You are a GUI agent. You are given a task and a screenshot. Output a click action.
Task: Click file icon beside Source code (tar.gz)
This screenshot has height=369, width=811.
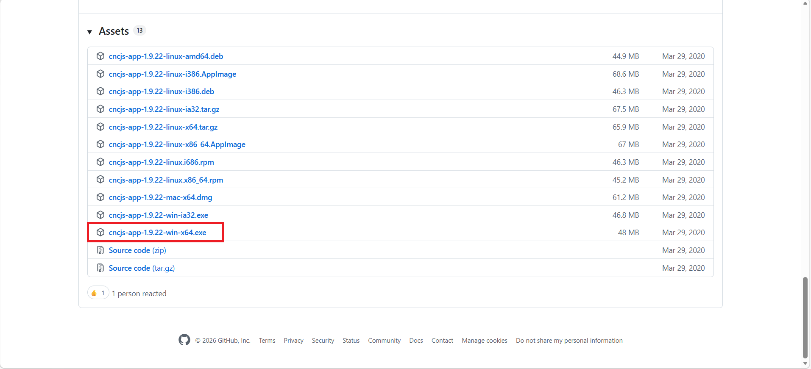pos(100,268)
